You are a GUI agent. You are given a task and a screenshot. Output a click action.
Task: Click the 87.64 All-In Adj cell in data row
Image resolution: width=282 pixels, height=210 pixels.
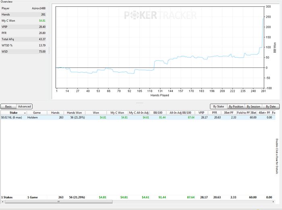191,118
